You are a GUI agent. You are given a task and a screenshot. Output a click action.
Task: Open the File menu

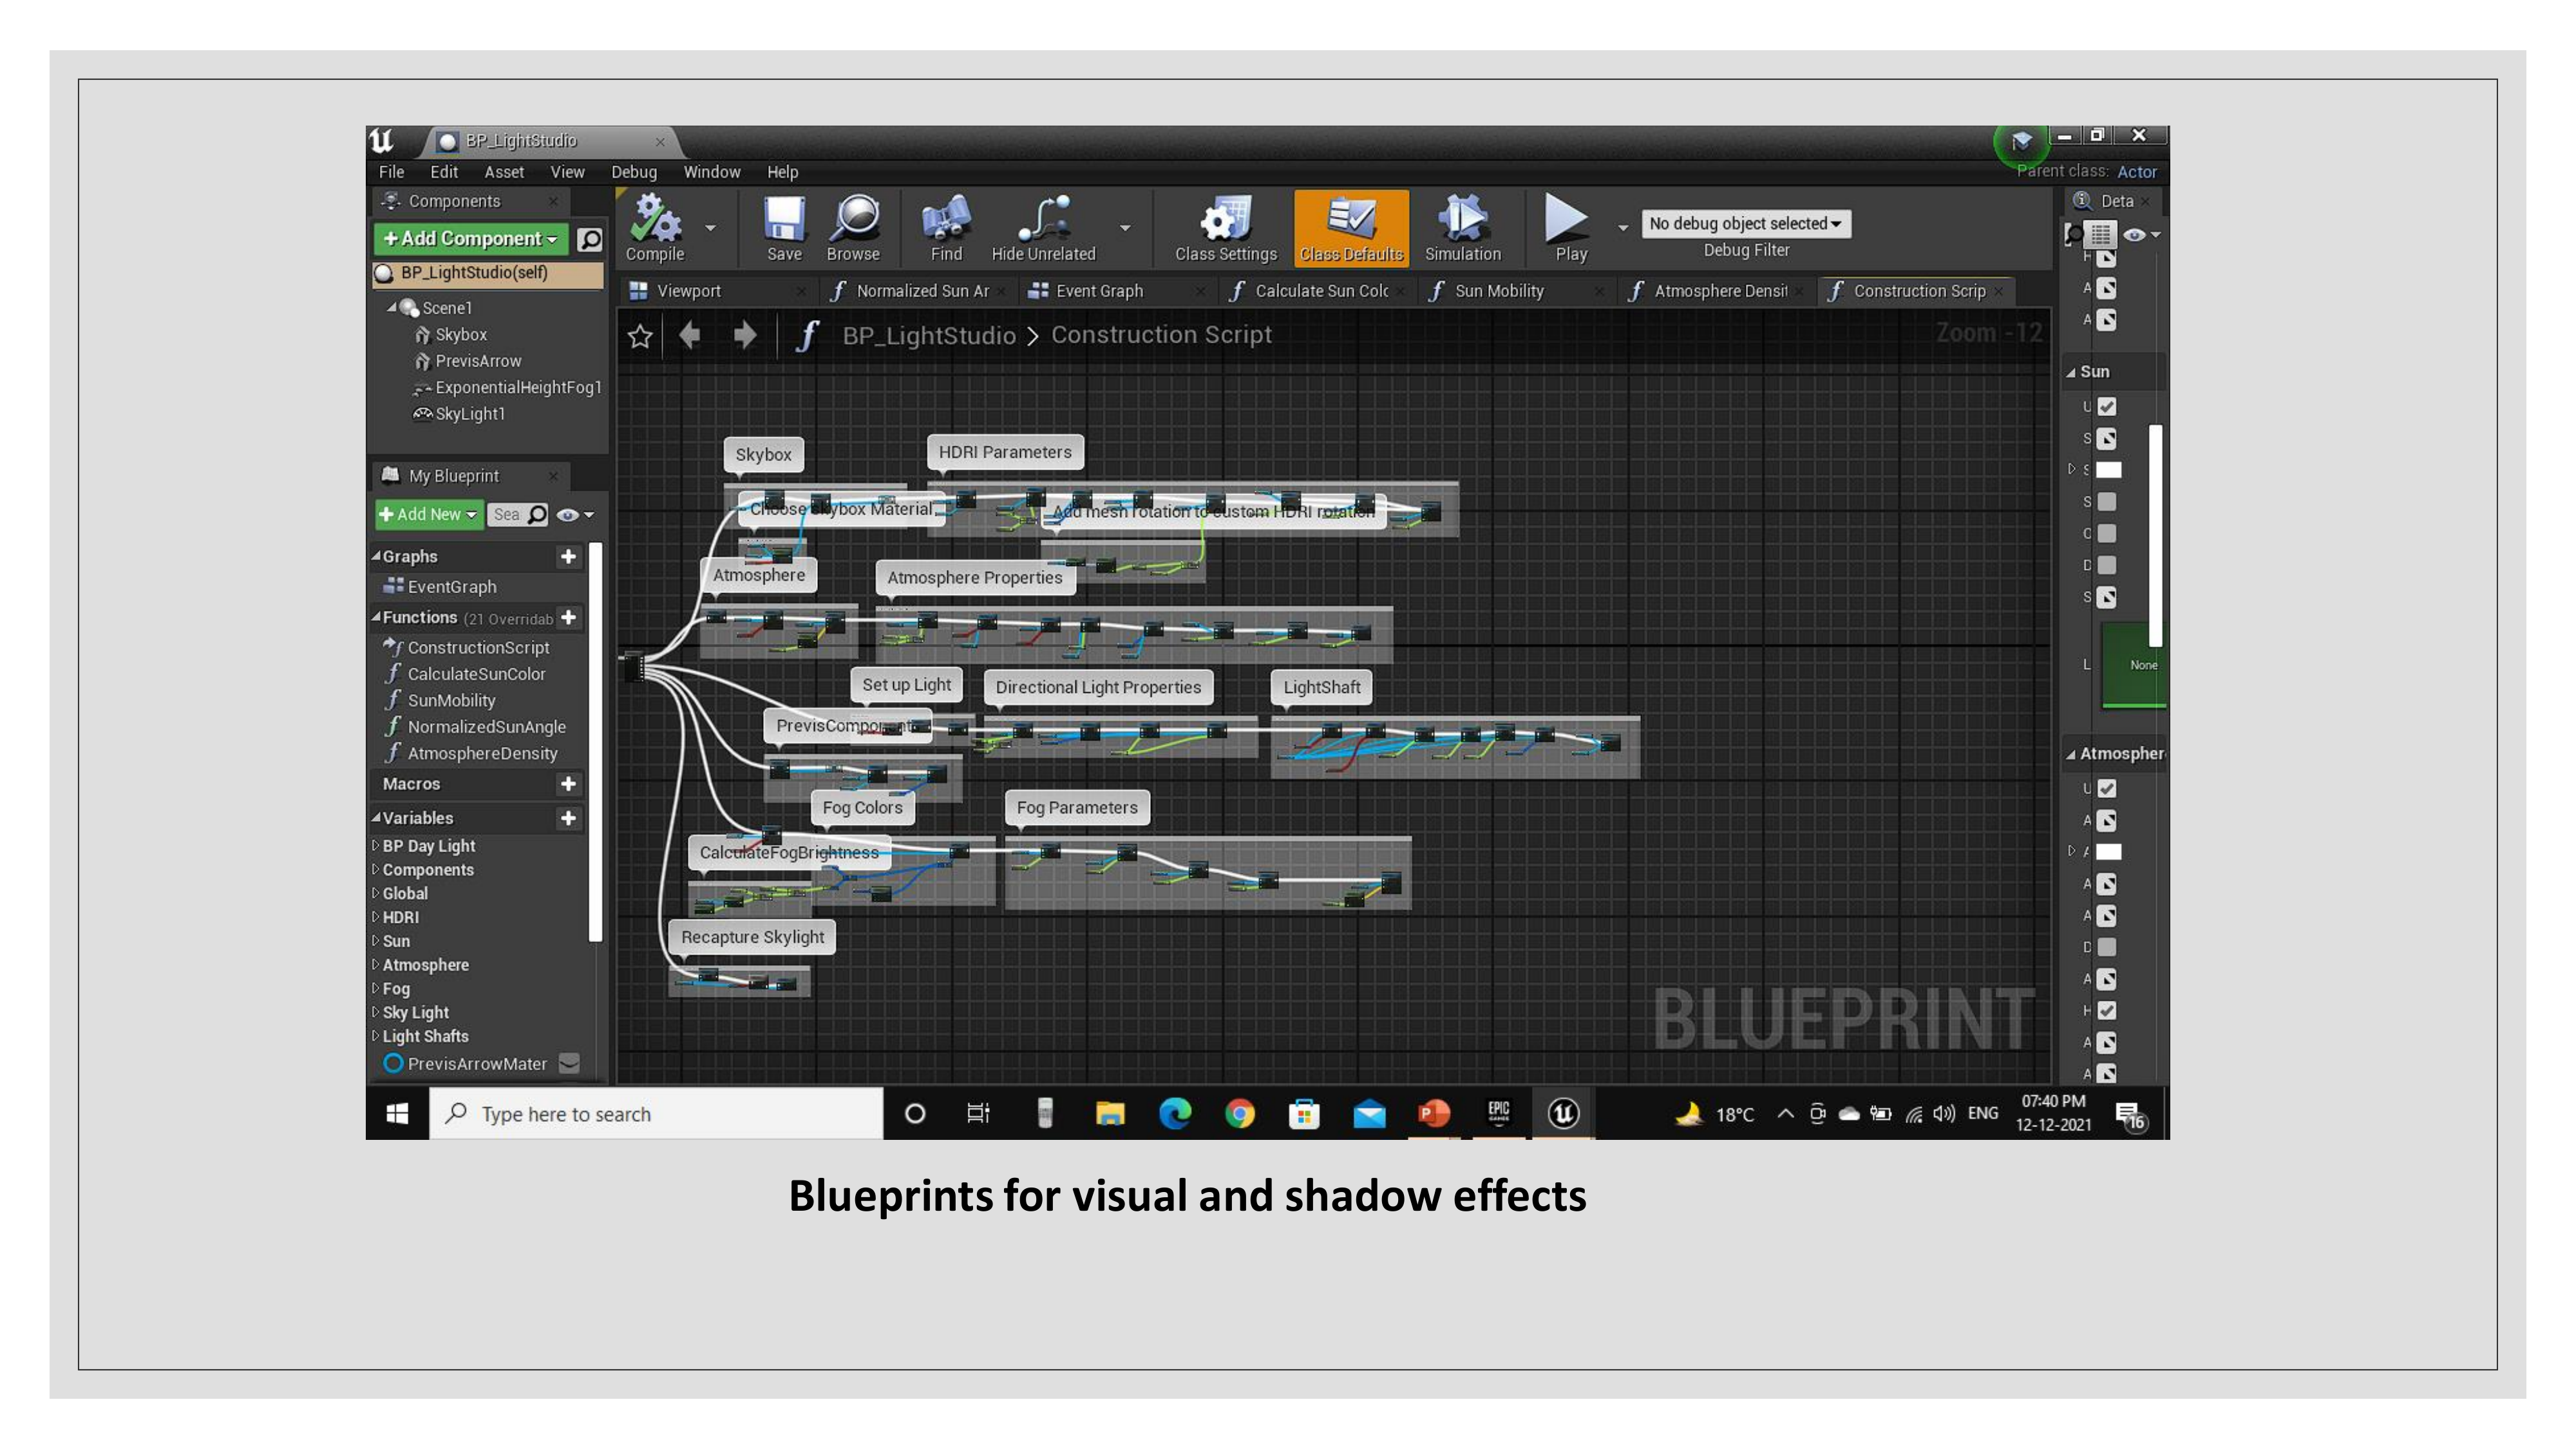(x=391, y=172)
